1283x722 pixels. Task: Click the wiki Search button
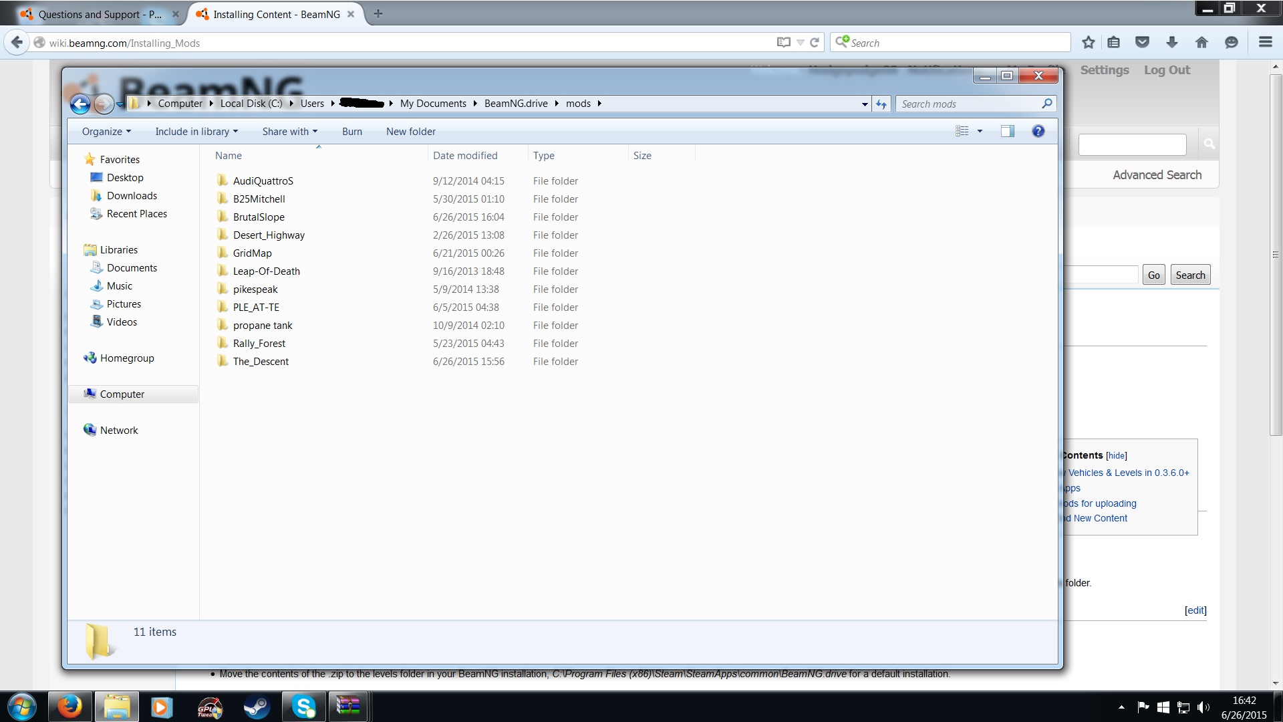coord(1190,275)
